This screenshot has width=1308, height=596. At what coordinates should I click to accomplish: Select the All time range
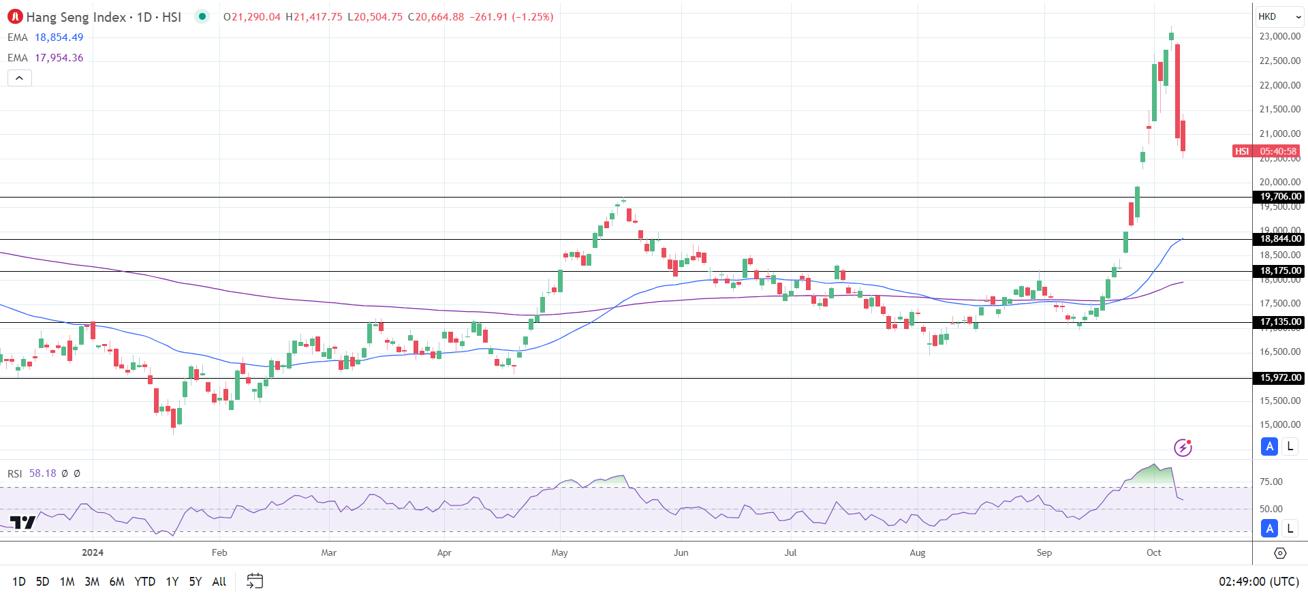(219, 582)
